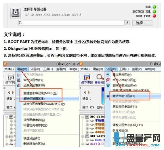Click the green BOOTMGR PBR indicator
Viewport: 164px width, 150px height.
(155, 12)
